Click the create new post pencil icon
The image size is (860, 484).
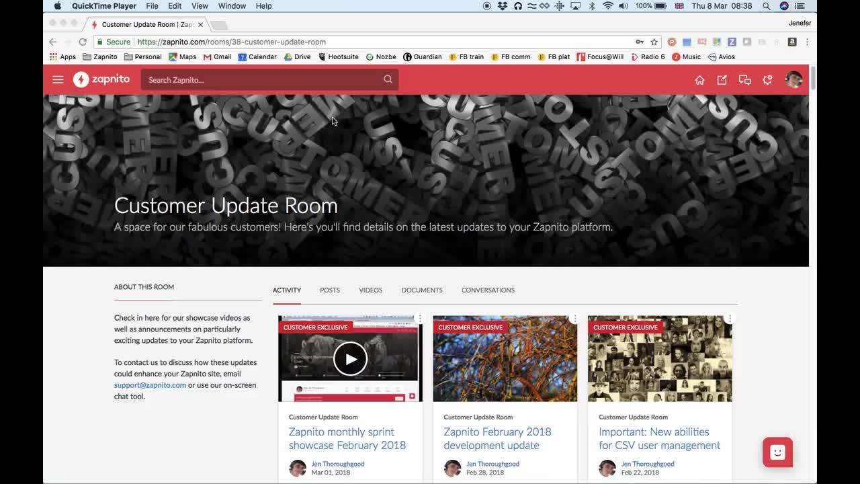(x=722, y=80)
